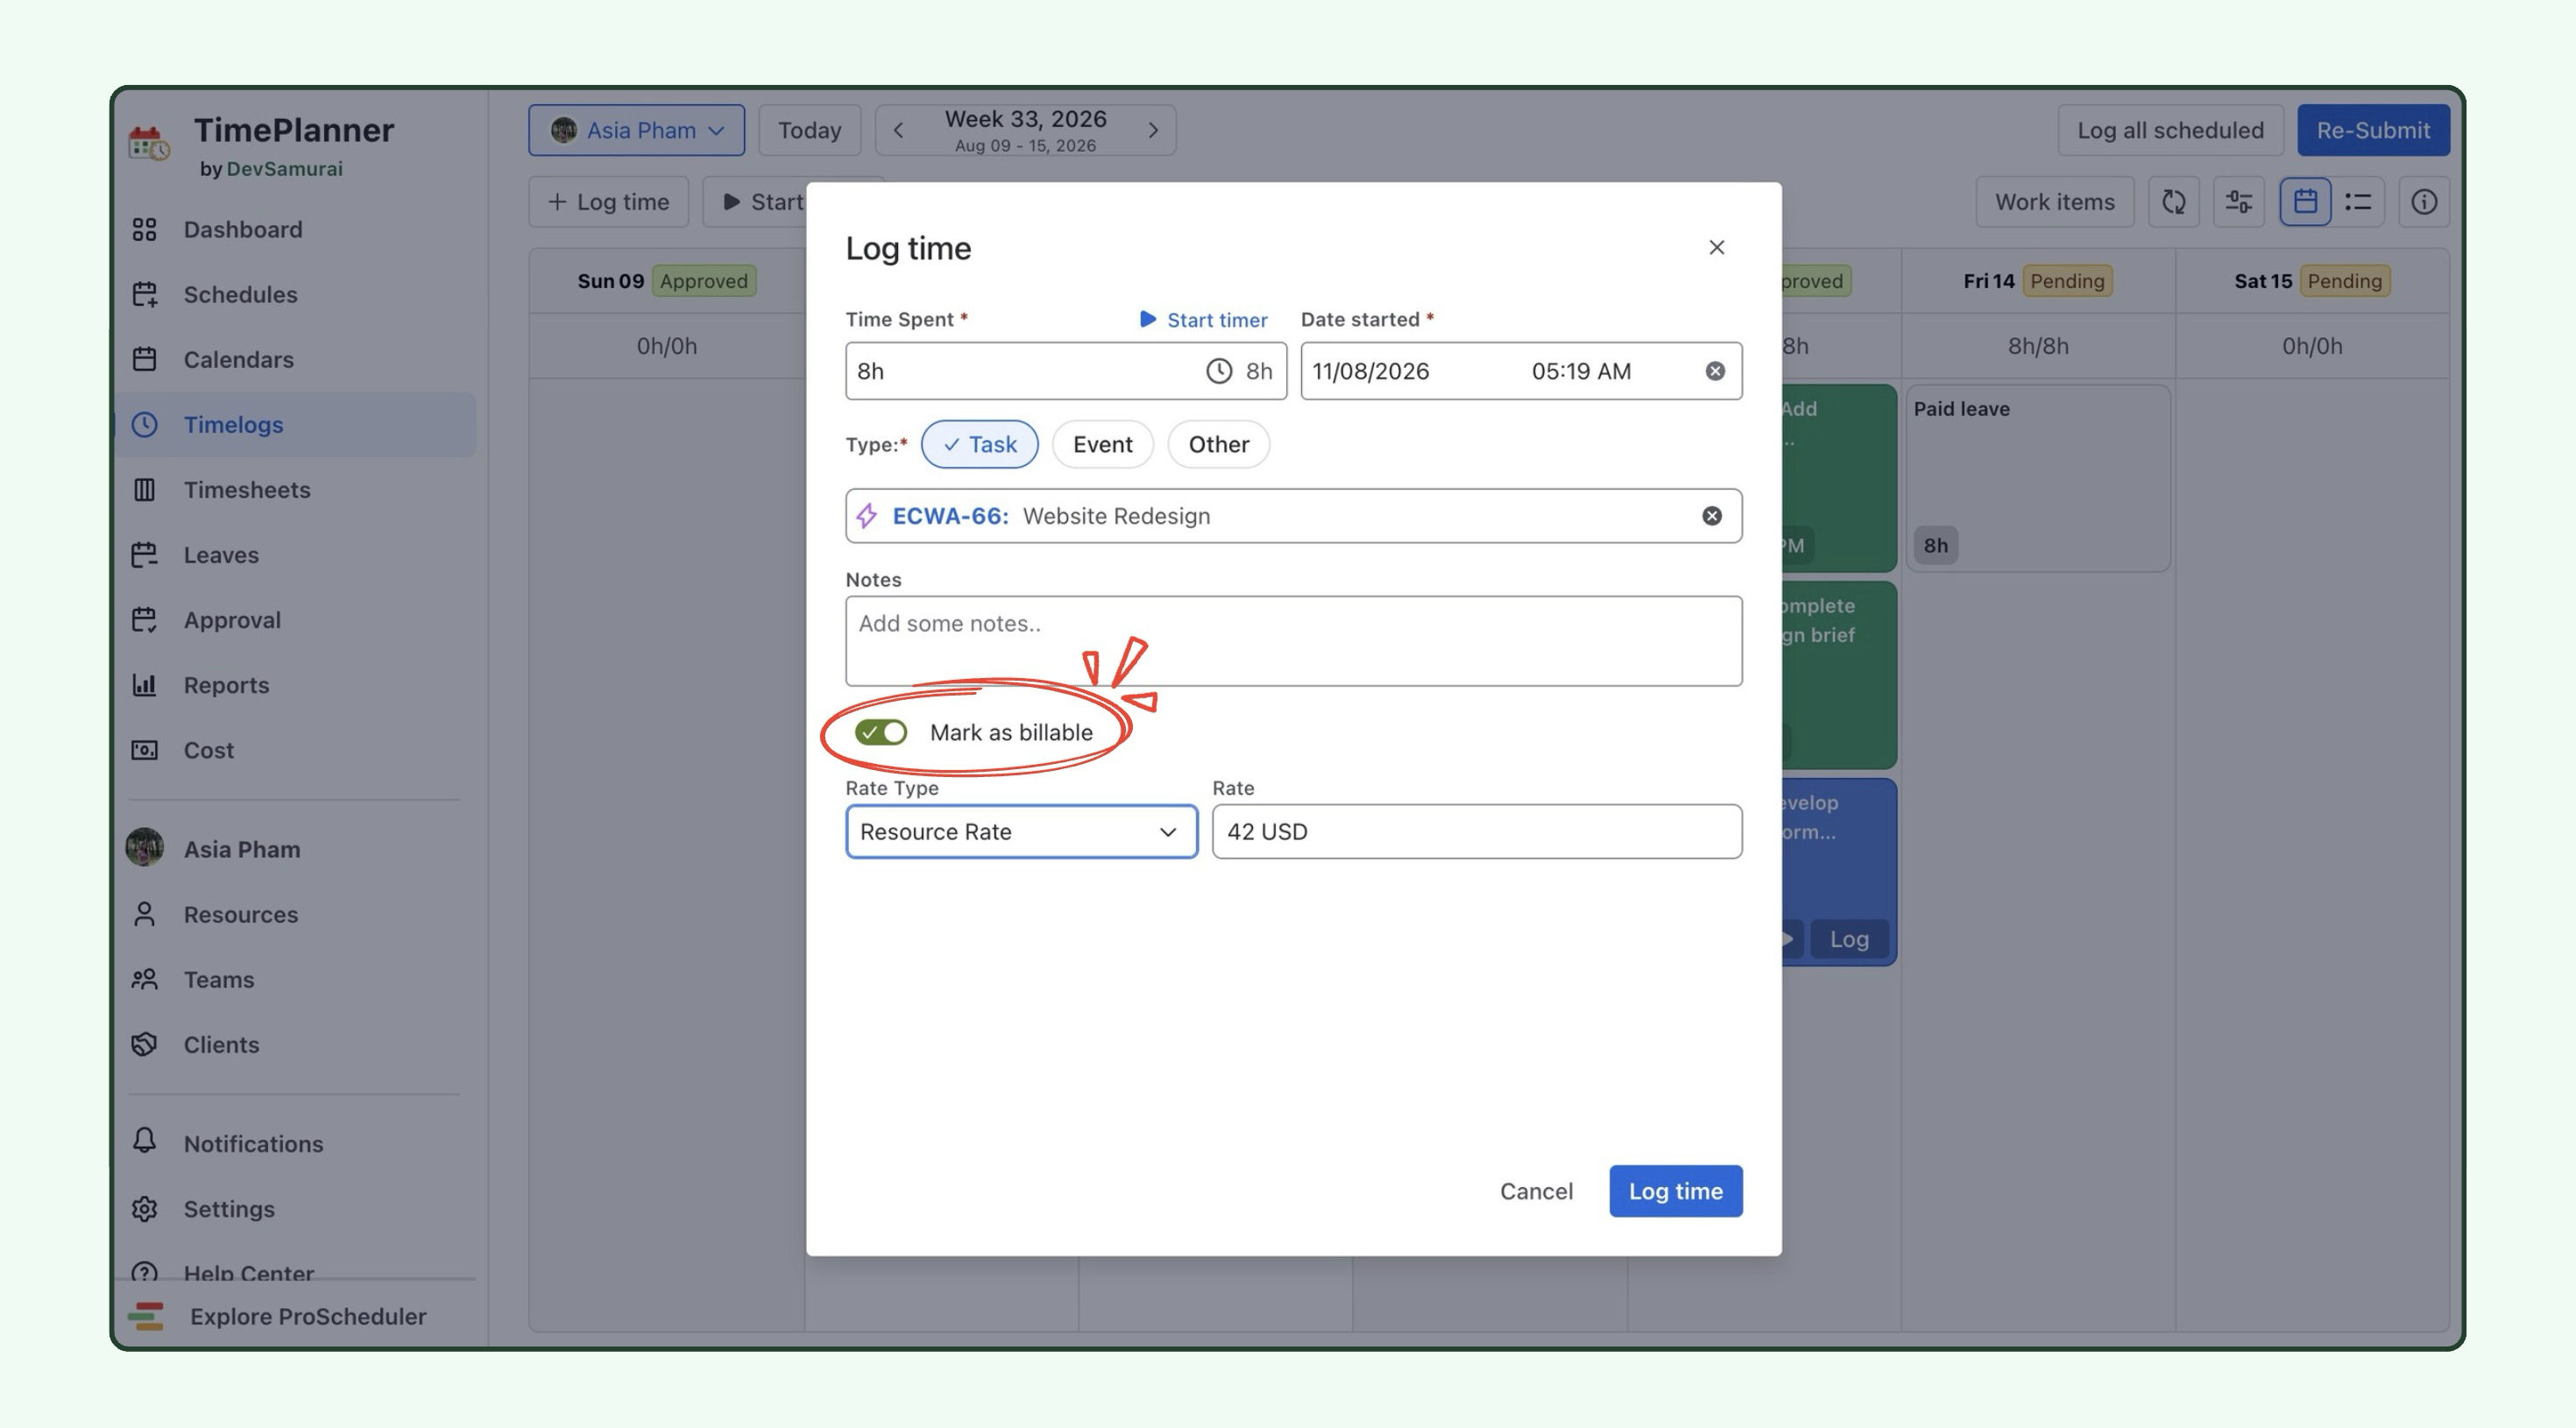Click the sync refresh icon

[2173, 202]
